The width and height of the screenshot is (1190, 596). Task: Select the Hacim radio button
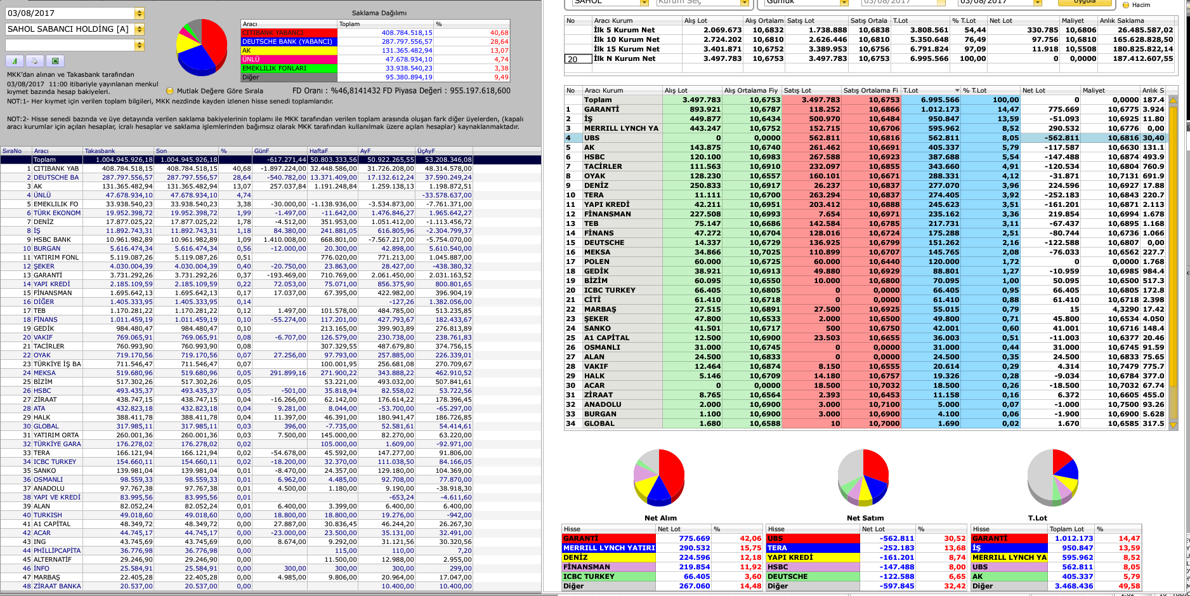(x=1127, y=5)
